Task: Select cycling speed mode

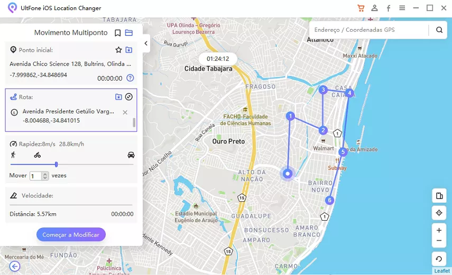Action: coord(37,155)
